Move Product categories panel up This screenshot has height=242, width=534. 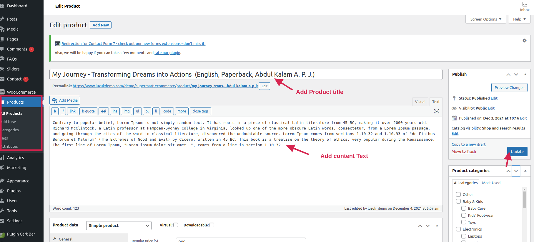pos(508,171)
